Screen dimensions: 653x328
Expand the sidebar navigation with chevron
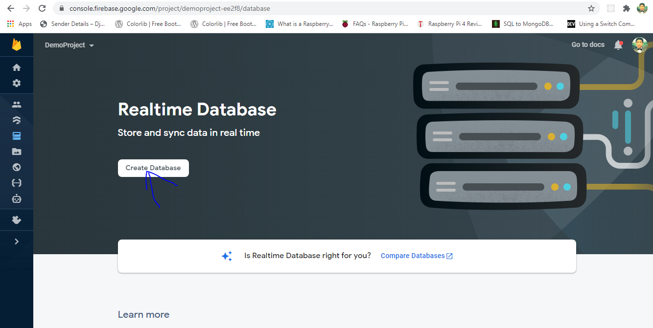coord(17,241)
